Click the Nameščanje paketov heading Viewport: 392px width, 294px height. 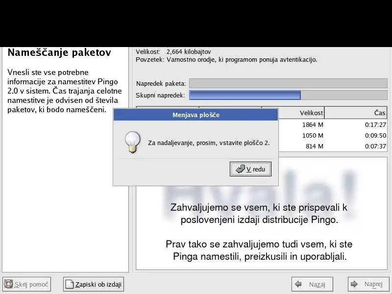click(x=59, y=52)
